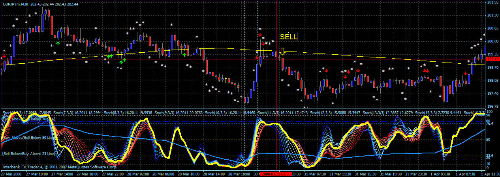The image size is (500, 177).
Task: Click the 200.65 price axis label
Action: pyautogui.click(x=492, y=28)
